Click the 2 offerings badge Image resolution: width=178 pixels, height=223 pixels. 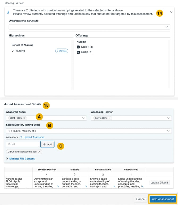tap(62, 51)
